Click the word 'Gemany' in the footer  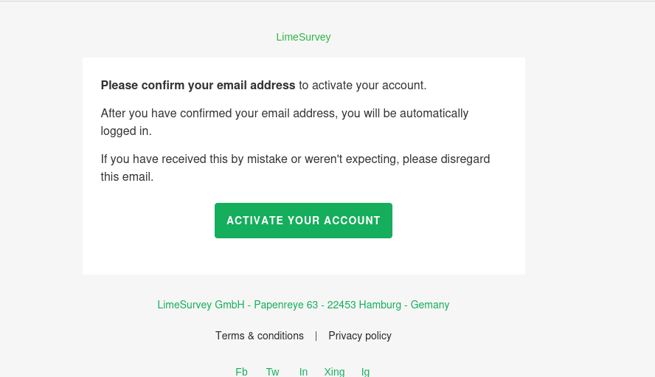(430, 305)
